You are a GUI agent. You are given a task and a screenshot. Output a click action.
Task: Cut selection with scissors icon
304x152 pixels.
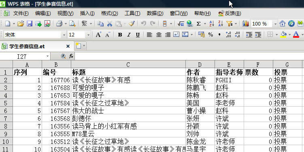click(x=110, y=24)
